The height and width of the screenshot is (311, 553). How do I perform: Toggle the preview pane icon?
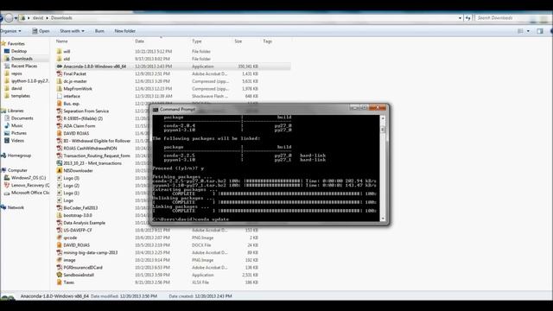coord(540,31)
